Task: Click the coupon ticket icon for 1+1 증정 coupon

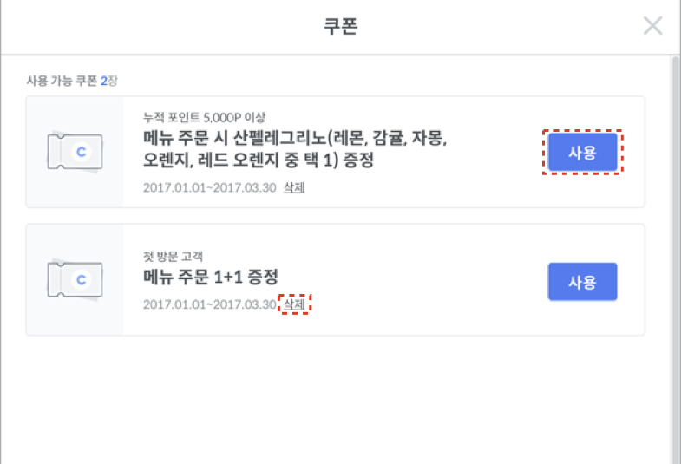Action: click(x=75, y=279)
